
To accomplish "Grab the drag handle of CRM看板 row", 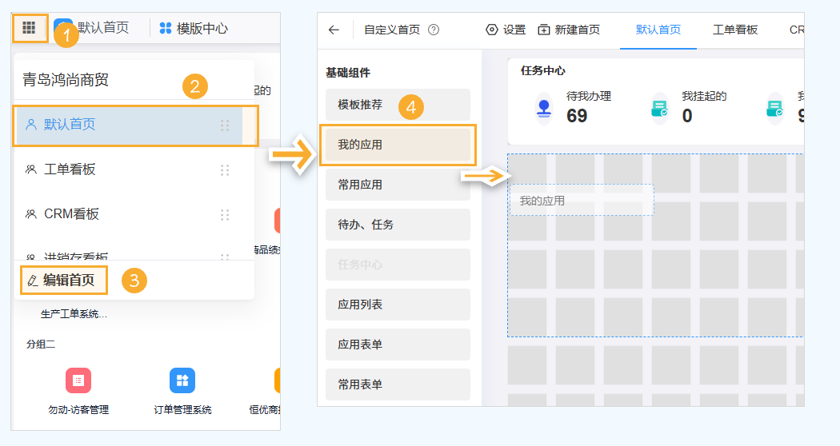I will tap(225, 215).
